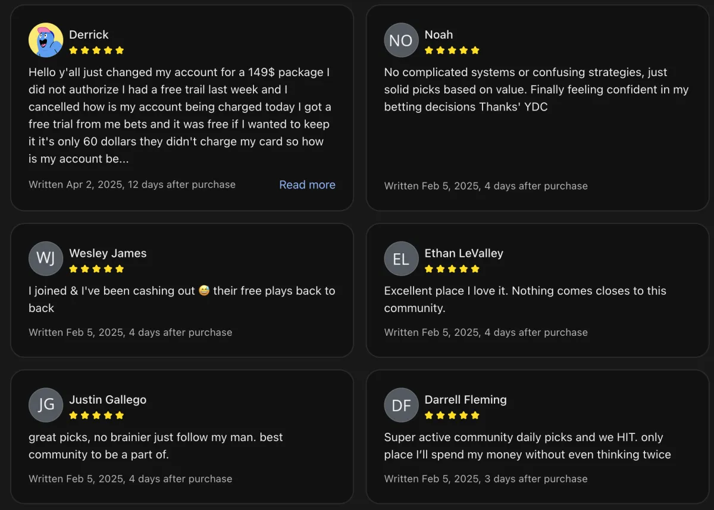Select Darrell Fleming's DF avatar
714x510 pixels.
[401, 405]
